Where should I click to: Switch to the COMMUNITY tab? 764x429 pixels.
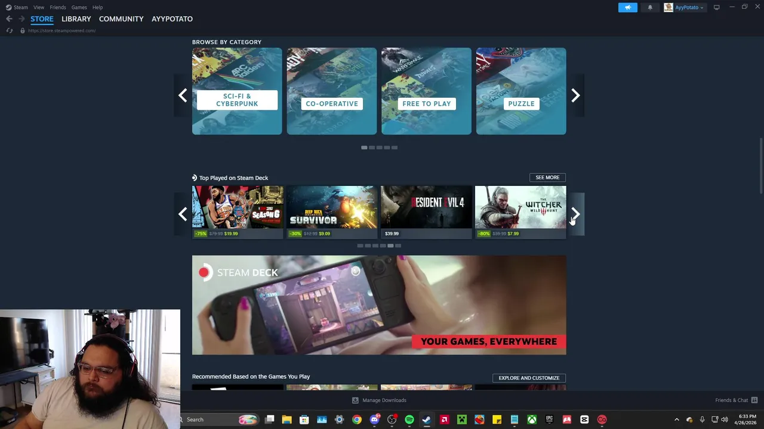coord(121,19)
